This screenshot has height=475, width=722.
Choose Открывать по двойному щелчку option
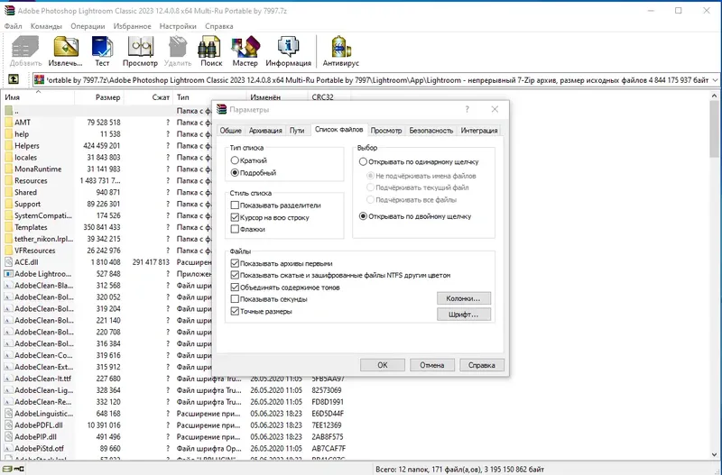[364, 216]
